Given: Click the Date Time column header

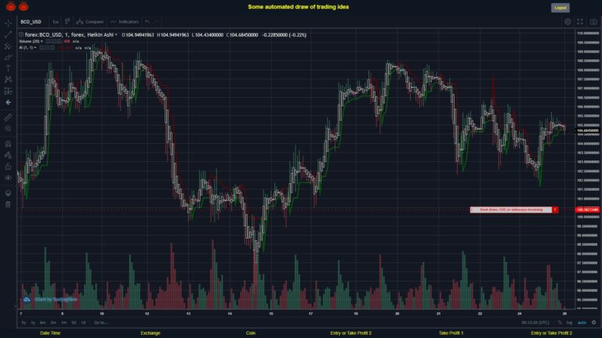Looking at the screenshot, I should click(x=50, y=333).
